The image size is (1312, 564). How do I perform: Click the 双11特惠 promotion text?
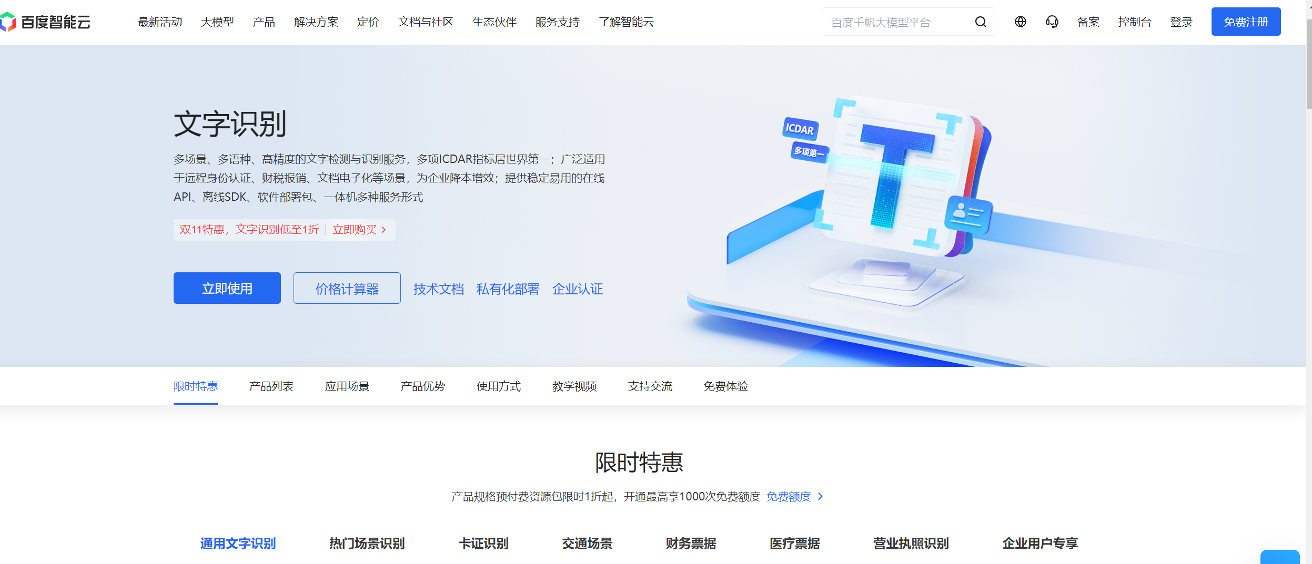[x=249, y=230]
